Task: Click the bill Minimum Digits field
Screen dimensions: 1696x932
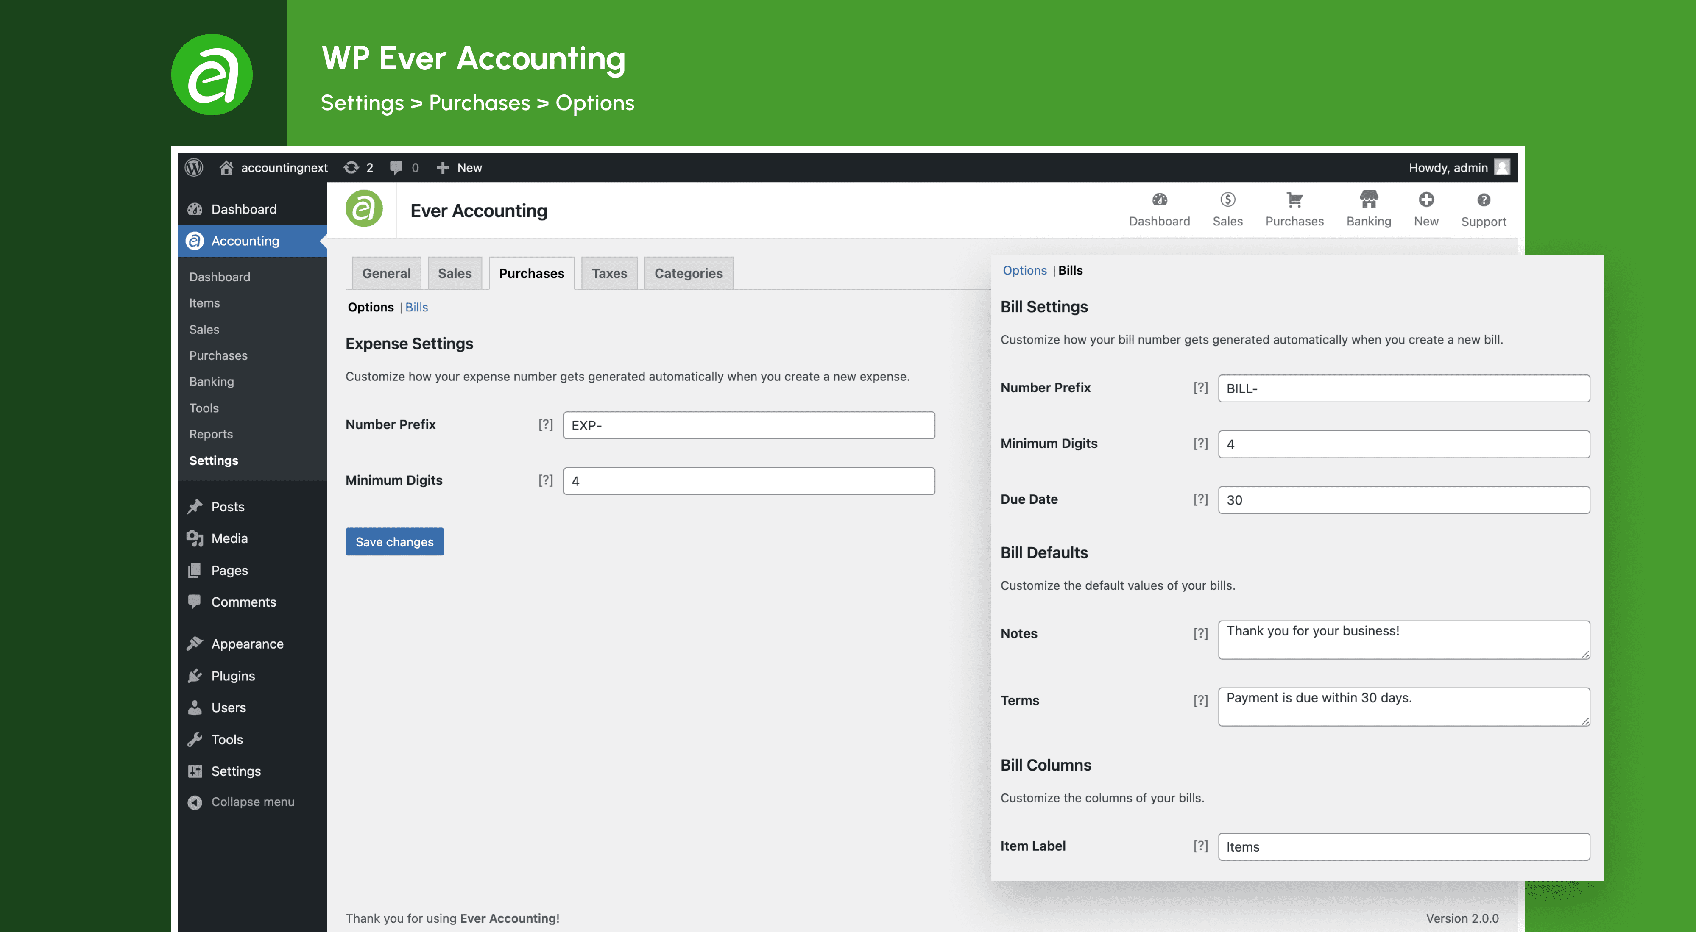Action: pos(1404,444)
